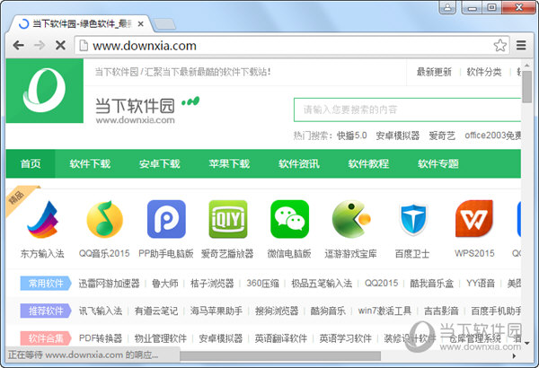Open the Chrome hamburger menu
This screenshot has height=368, width=539.
(521, 45)
